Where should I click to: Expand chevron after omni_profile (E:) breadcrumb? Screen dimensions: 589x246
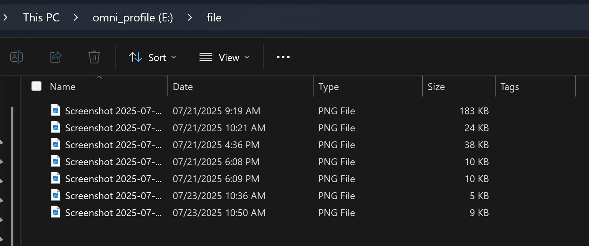pyautogui.click(x=190, y=18)
